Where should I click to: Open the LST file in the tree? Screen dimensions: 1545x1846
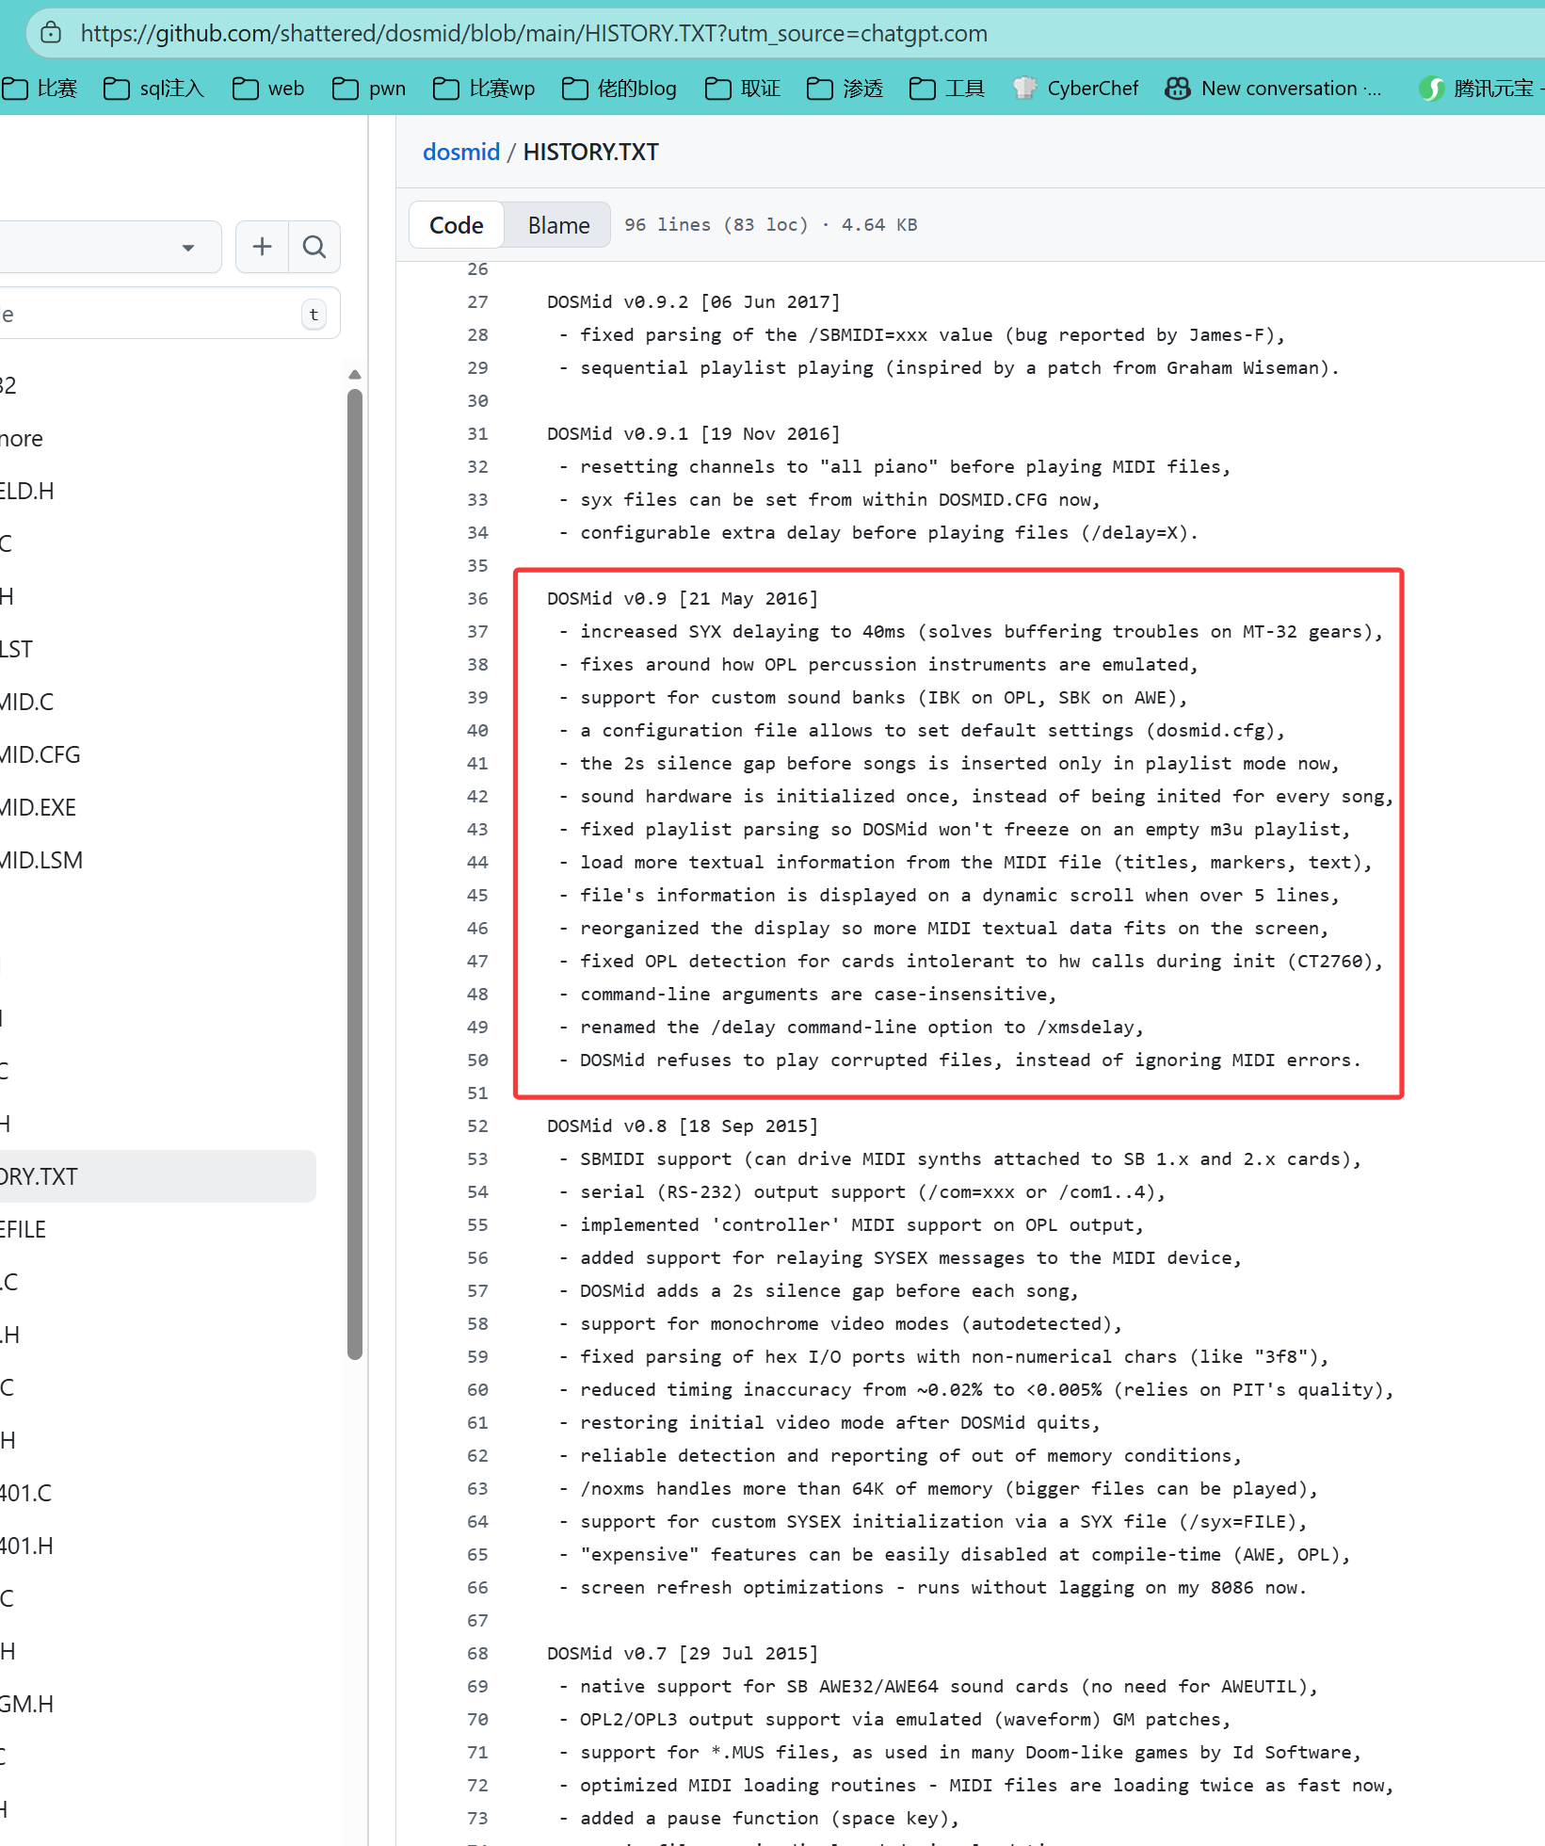(17, 649)
